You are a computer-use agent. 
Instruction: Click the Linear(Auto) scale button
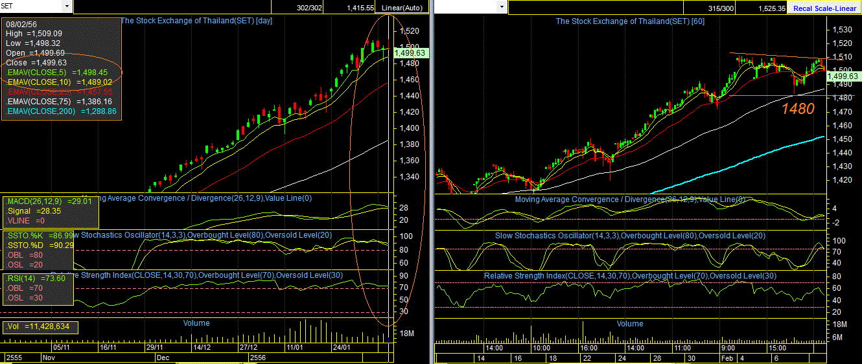402,8
